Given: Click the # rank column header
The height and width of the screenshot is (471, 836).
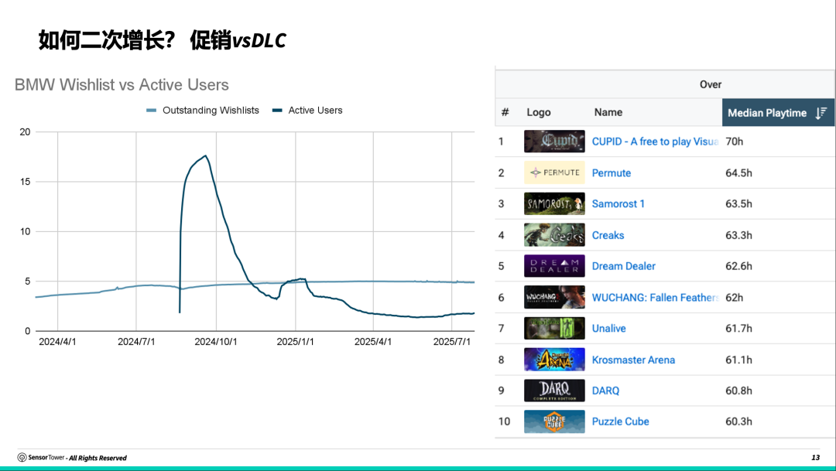Looking at the screenshot, I should 505,112.
